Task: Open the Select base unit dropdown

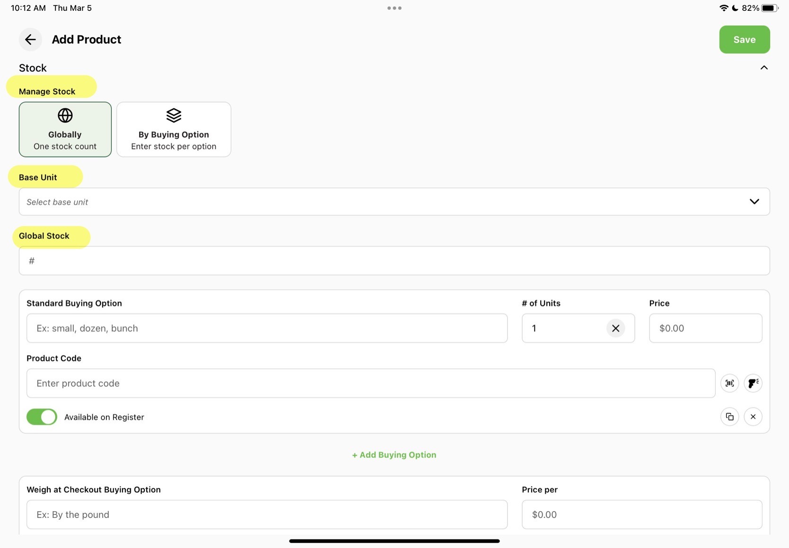Action: pyautogui.click(x=394, y=202)
